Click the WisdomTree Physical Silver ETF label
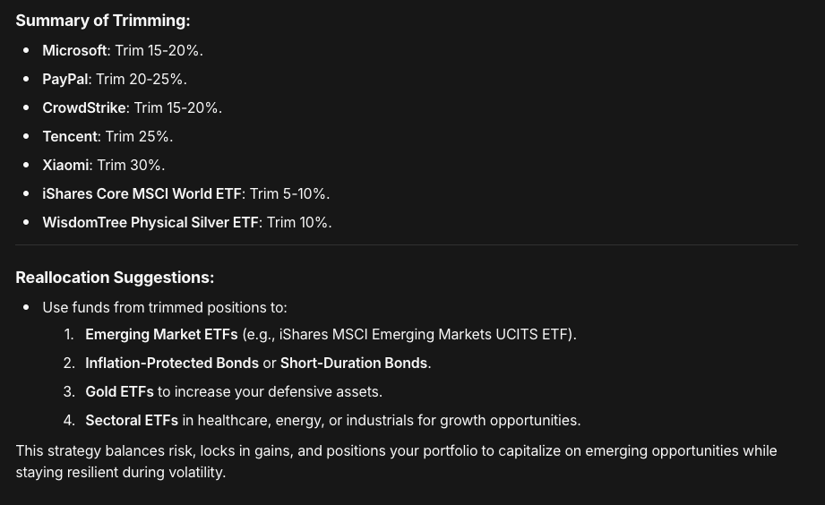This screenshot has height=505, width=825. pos(150,223)
